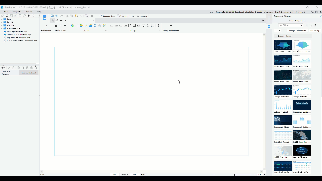
Task: Add a horizontal bar chart component
Action: coord(82,26)
